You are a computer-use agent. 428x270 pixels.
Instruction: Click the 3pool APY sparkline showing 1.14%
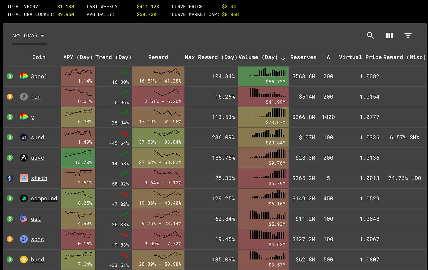pos(78,76)
